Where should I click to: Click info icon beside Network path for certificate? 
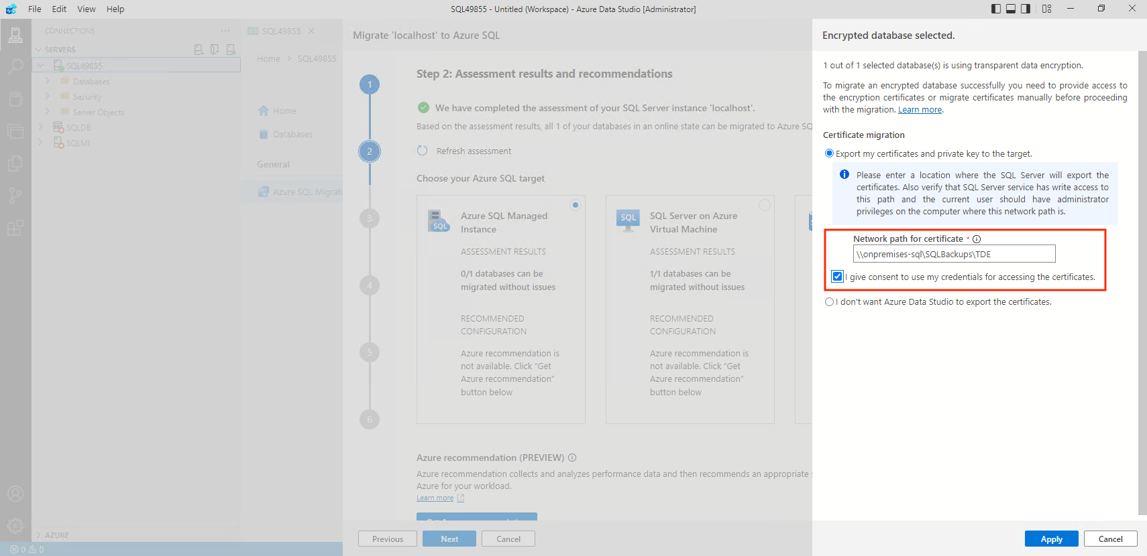[x=977, y=239]
